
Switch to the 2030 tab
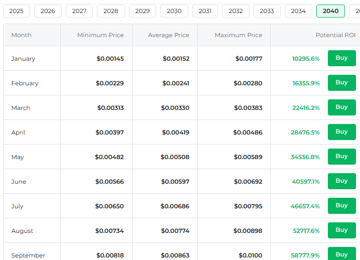click(x=174, y=11)
